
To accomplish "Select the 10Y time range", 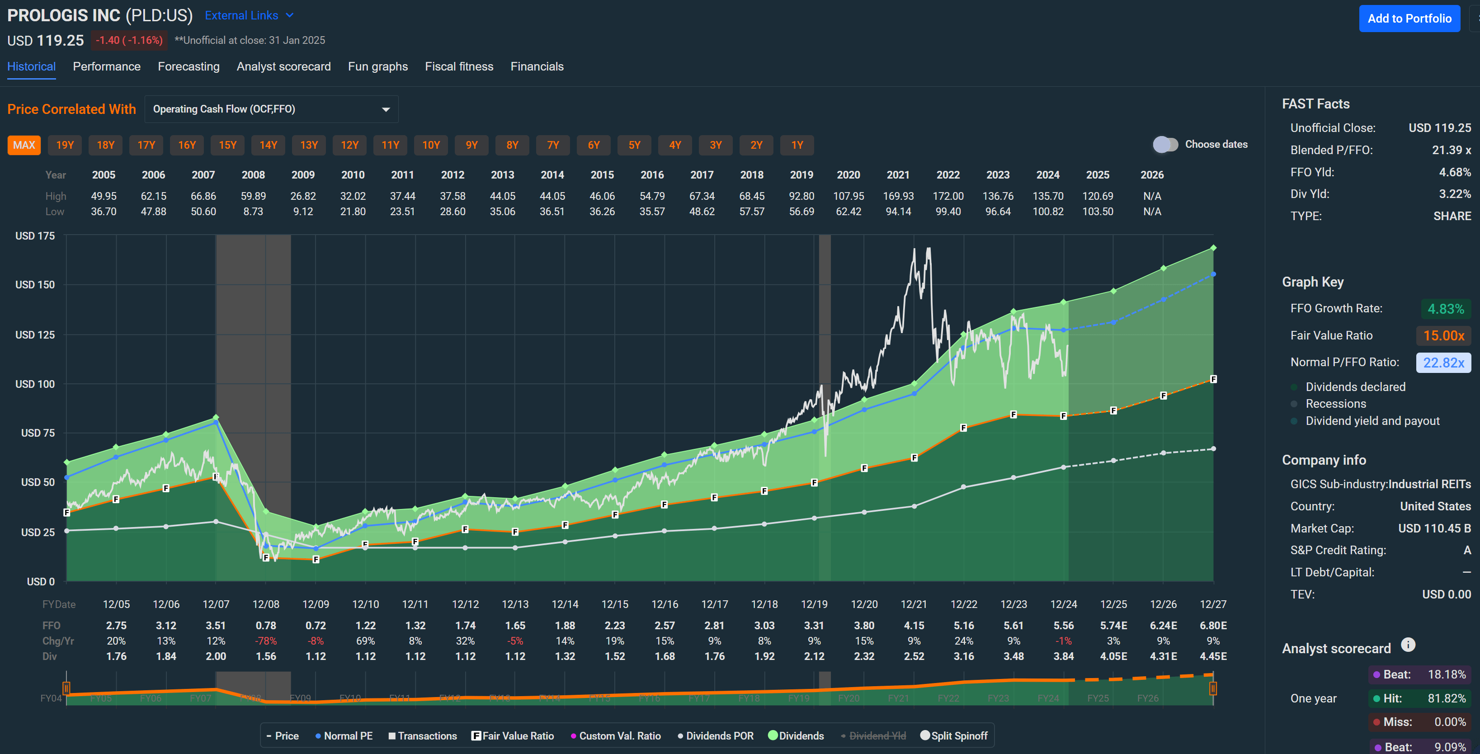I will pos(431,145).
